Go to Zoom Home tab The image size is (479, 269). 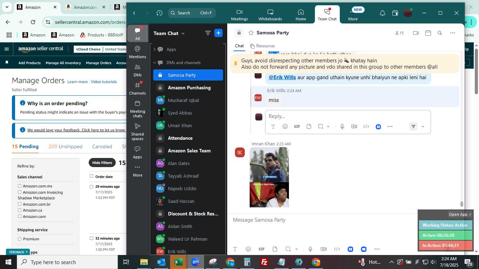301,15
